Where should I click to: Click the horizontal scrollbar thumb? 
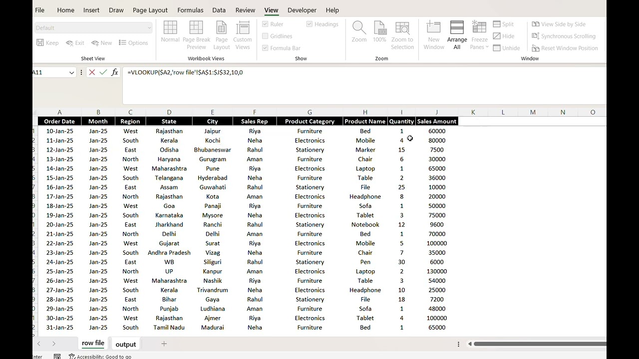coord(540,344)
